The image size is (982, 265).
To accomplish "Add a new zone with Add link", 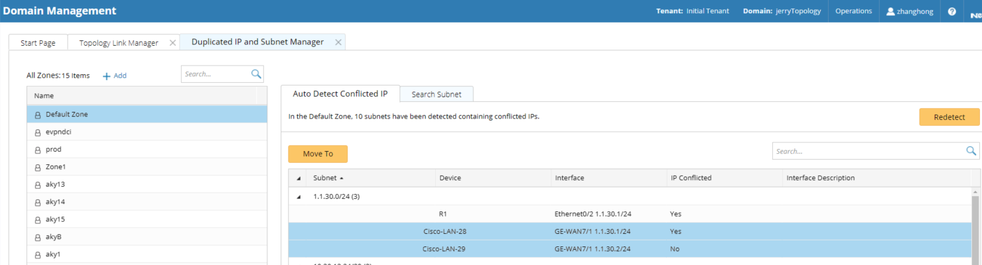I will [x=115, y=76].
